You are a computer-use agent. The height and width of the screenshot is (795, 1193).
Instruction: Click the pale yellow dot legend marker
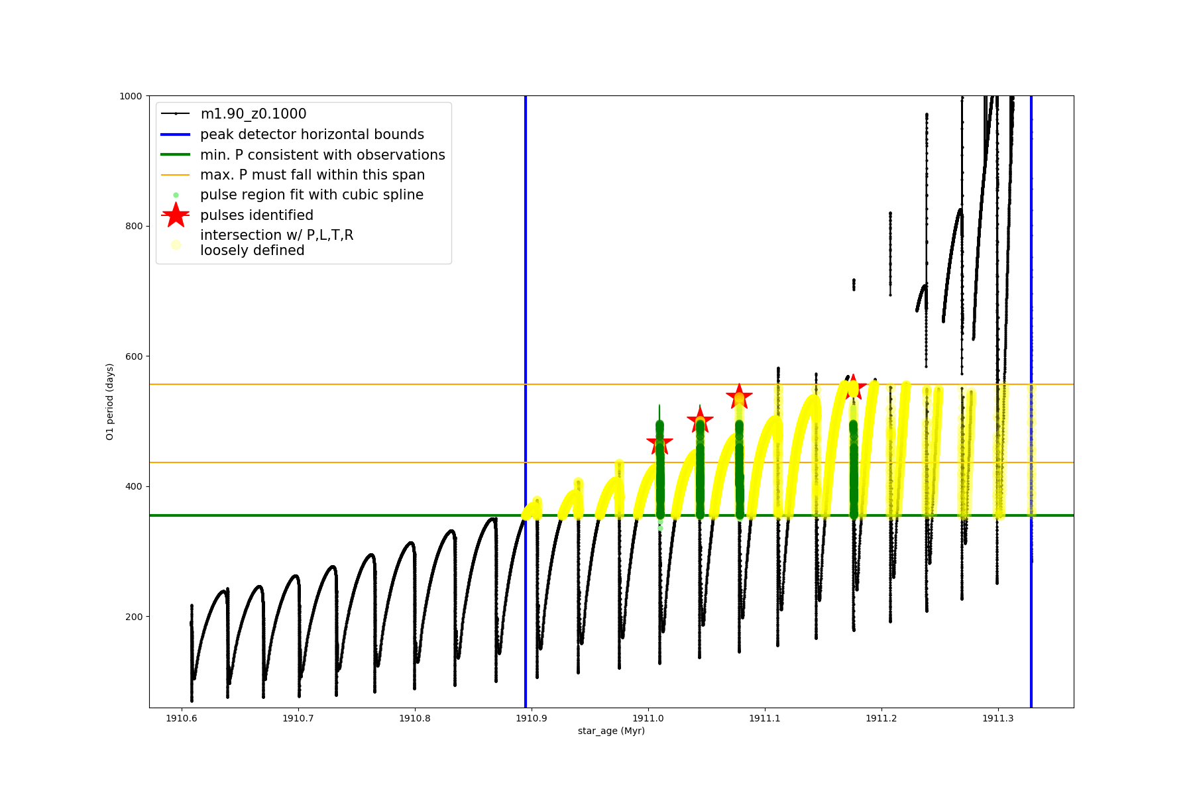click(x=176, y=244)
